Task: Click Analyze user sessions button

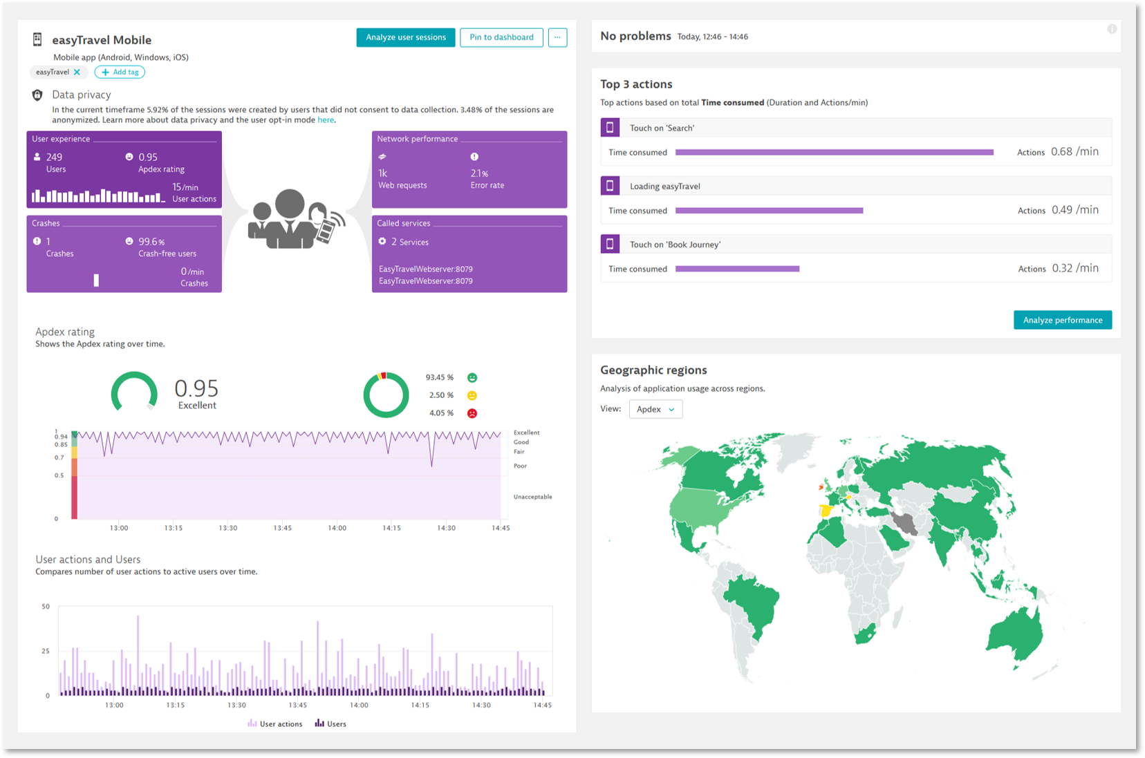Action: pos(406,37)
